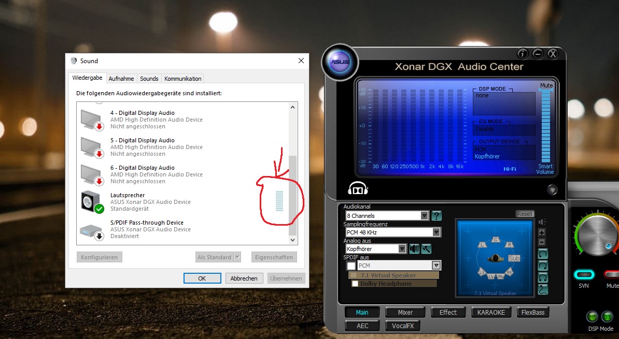The height and width of the screenshot is (339, 619).
Task: Select the Rs surround speaker in the map
Action: pos(510,272)
